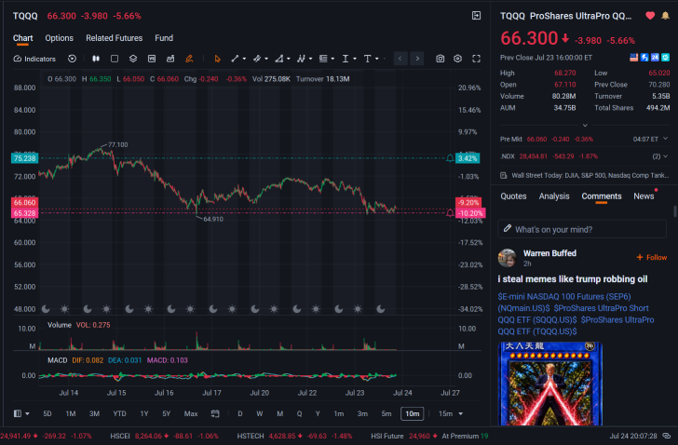
Task: Select the parallel channel drawing tool
Action: [257, 59]
